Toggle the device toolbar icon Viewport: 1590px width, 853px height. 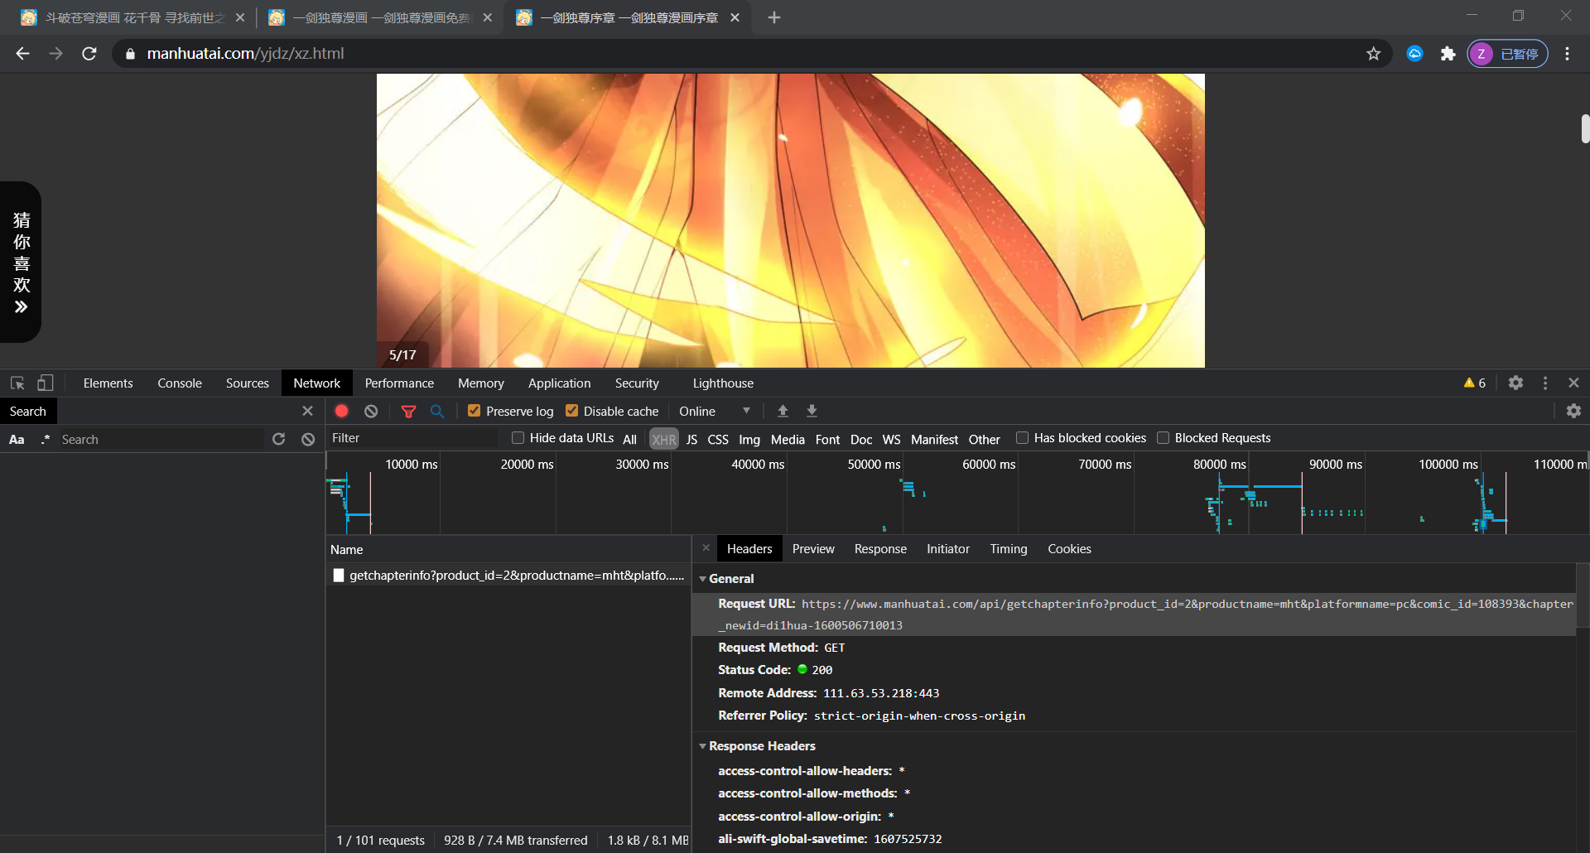[46, 383]
